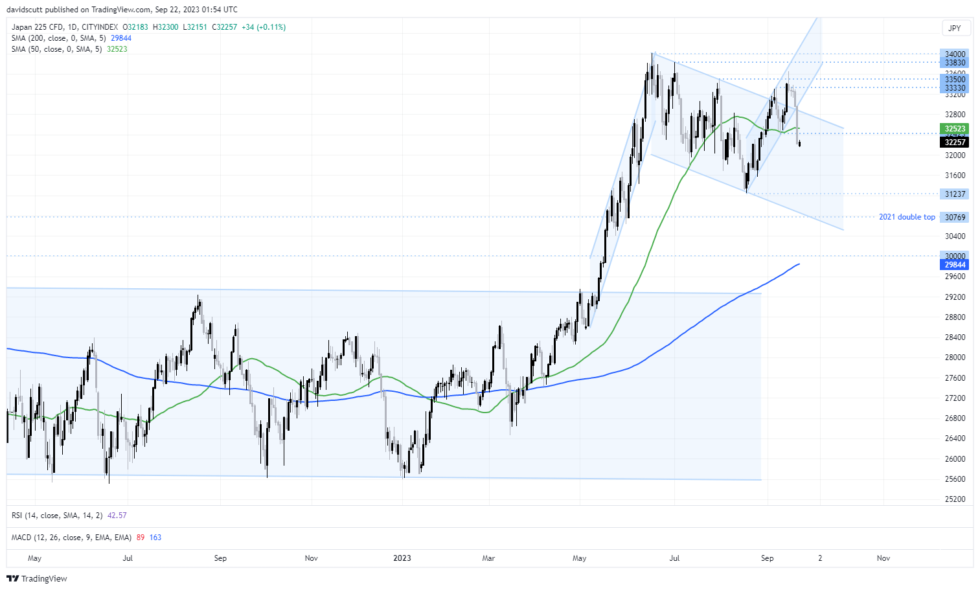Click the SMA 200 value 29844 in legend
Screen dimensions: 980x590
(121, 38)
